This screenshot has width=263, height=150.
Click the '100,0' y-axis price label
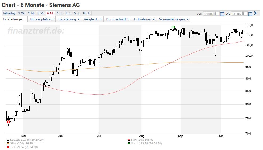(249, 56)
